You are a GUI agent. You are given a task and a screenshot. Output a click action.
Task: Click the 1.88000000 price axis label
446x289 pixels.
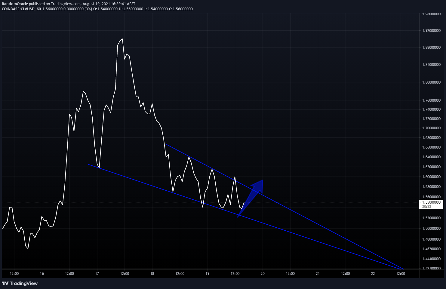pos(432,48)
